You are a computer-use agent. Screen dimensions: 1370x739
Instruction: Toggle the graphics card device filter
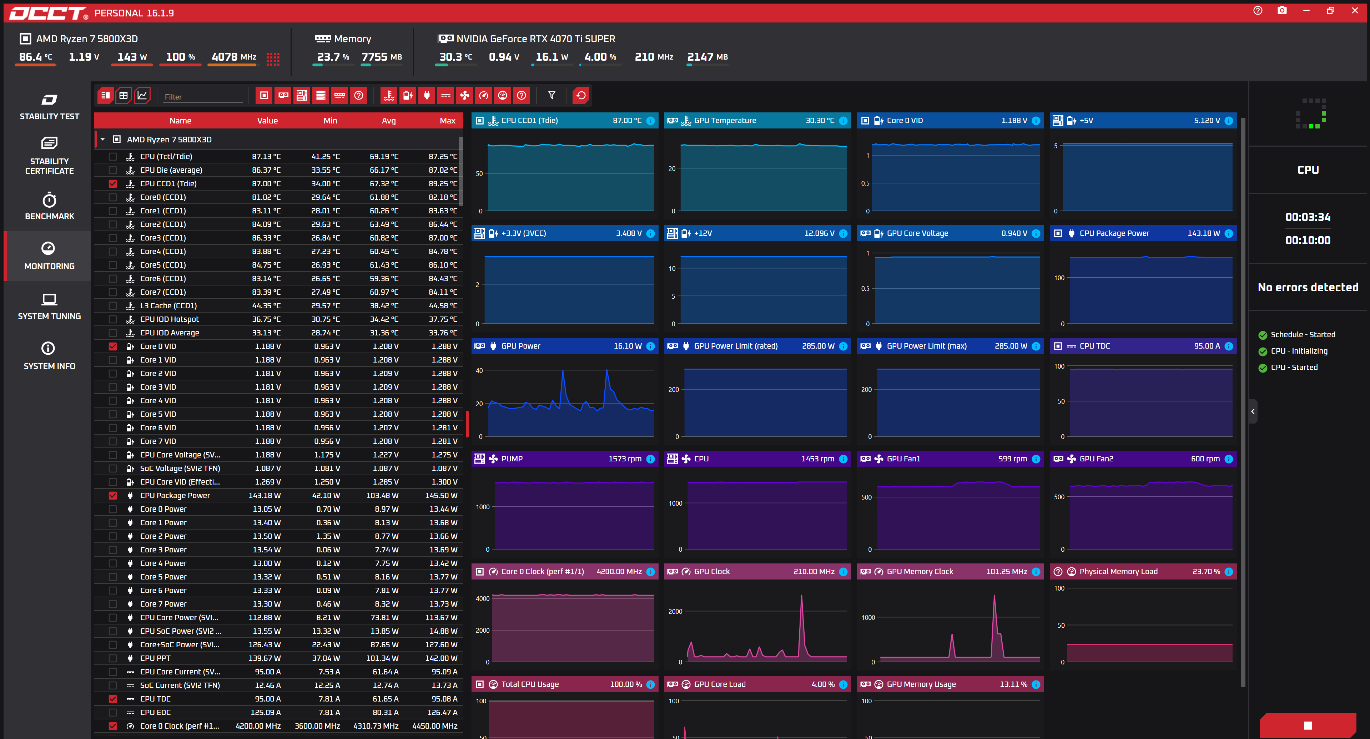(x=283, y=96)
